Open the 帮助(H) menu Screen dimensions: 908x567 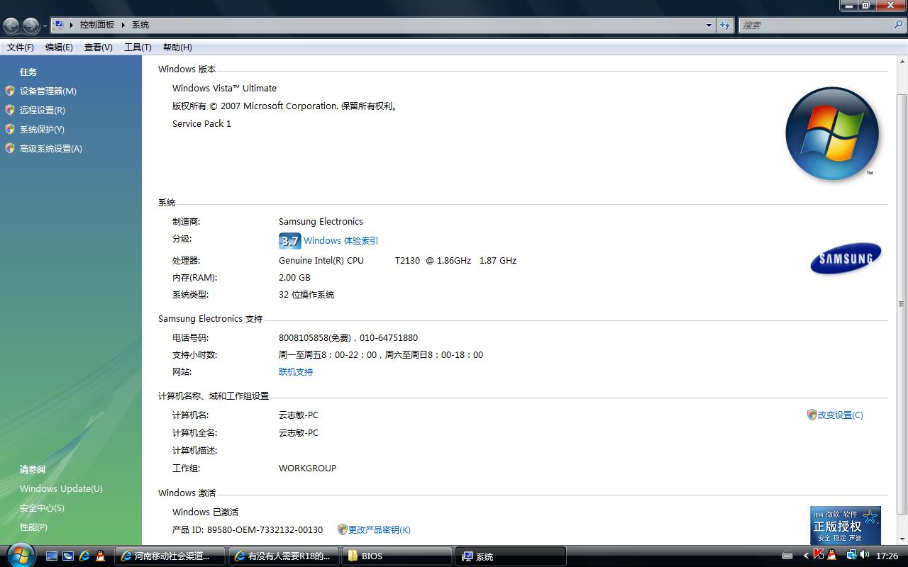(177, 47)
